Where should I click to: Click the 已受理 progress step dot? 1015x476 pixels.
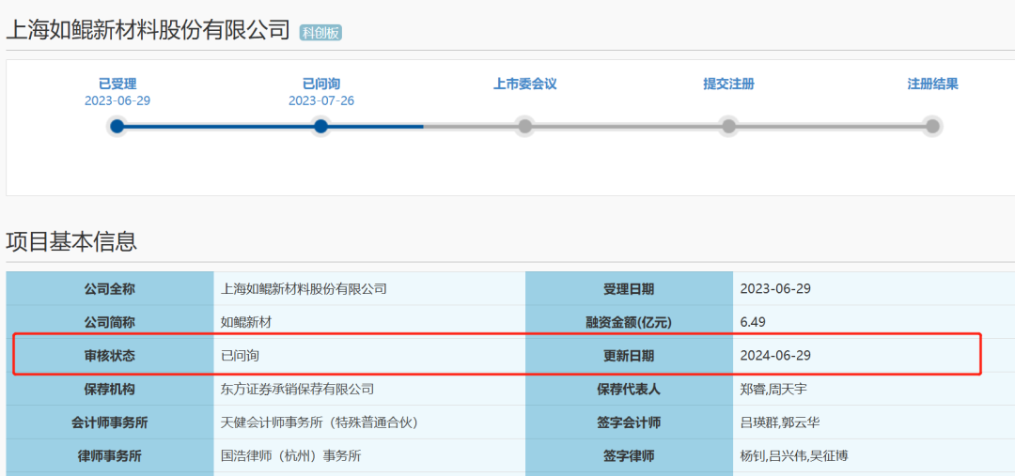click(x=117, y=126)
